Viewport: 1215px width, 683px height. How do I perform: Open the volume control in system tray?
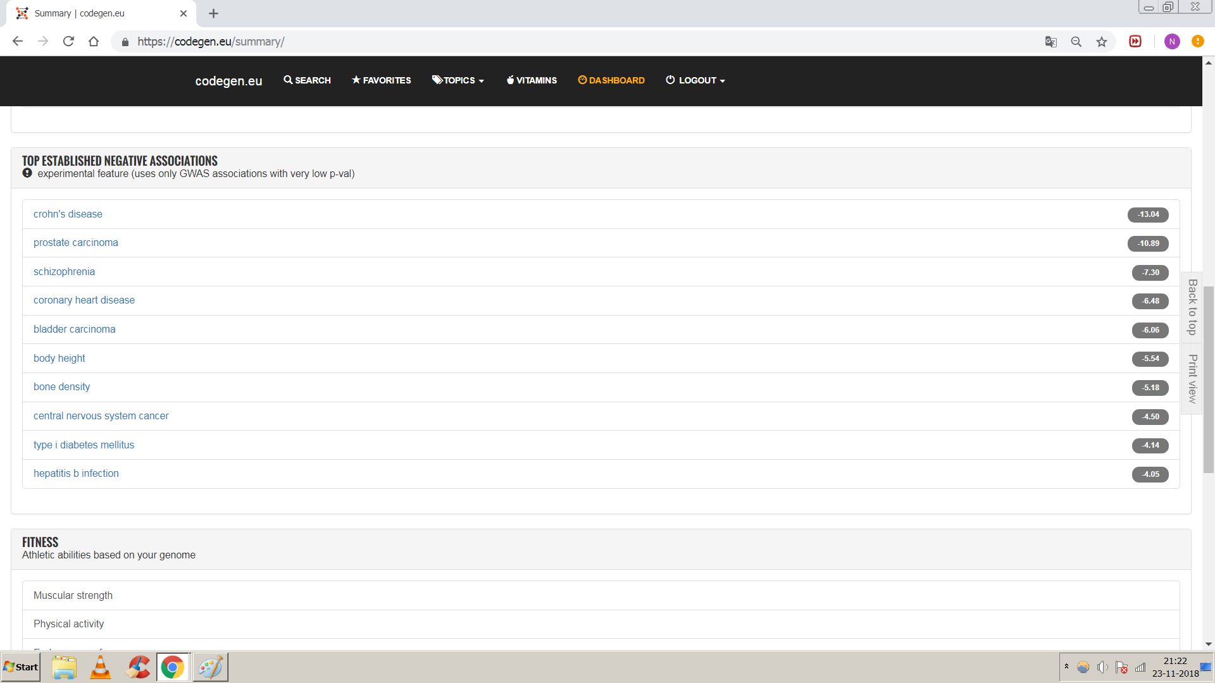pos(1102,668)
